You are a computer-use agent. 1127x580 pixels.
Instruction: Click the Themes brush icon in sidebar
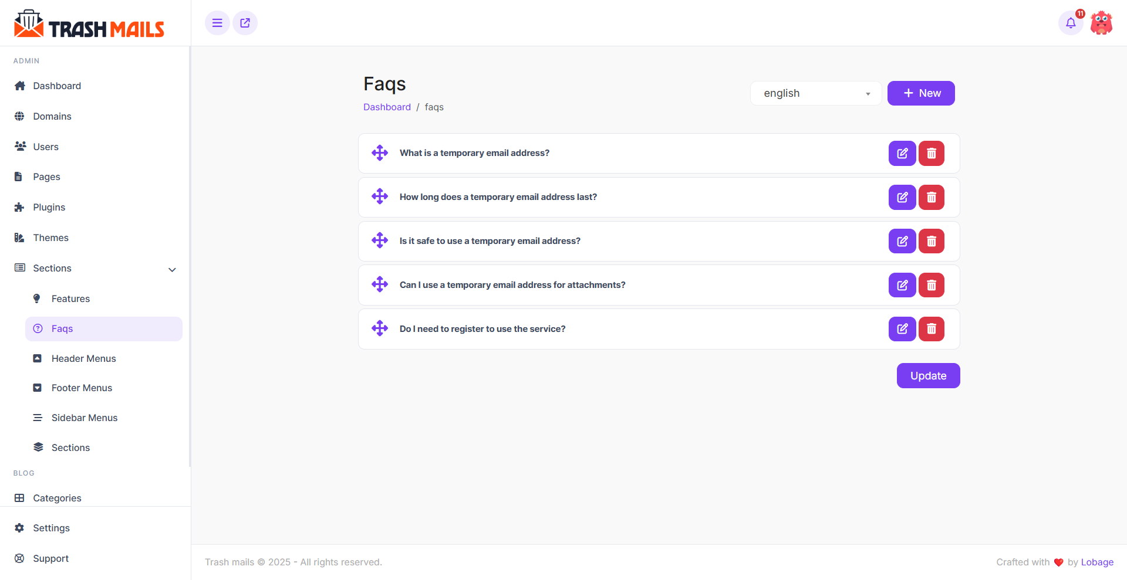click(x=20, y=238)
